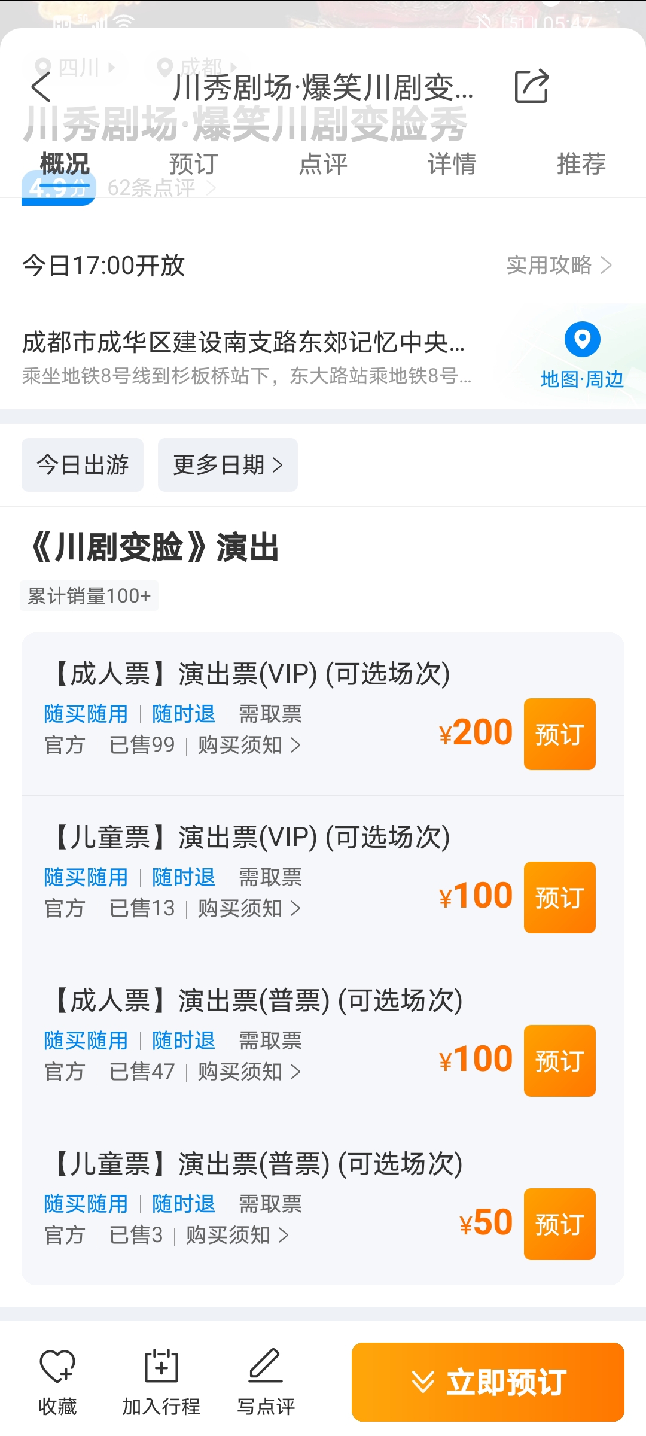Open 实用攻略 guide link
646x1436 pixels.
tap(559, 265)
